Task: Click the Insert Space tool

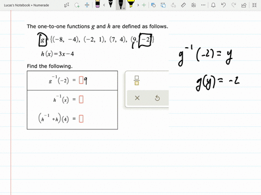Action: click(87, 5)
